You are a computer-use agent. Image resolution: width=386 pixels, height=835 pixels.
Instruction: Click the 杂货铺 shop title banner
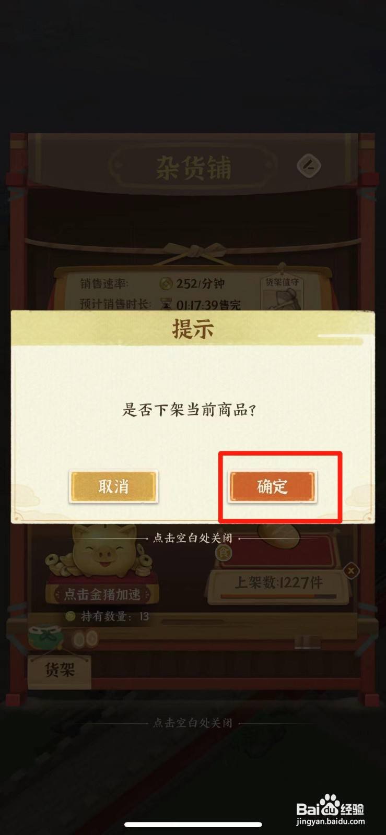[x=193, y=168]
